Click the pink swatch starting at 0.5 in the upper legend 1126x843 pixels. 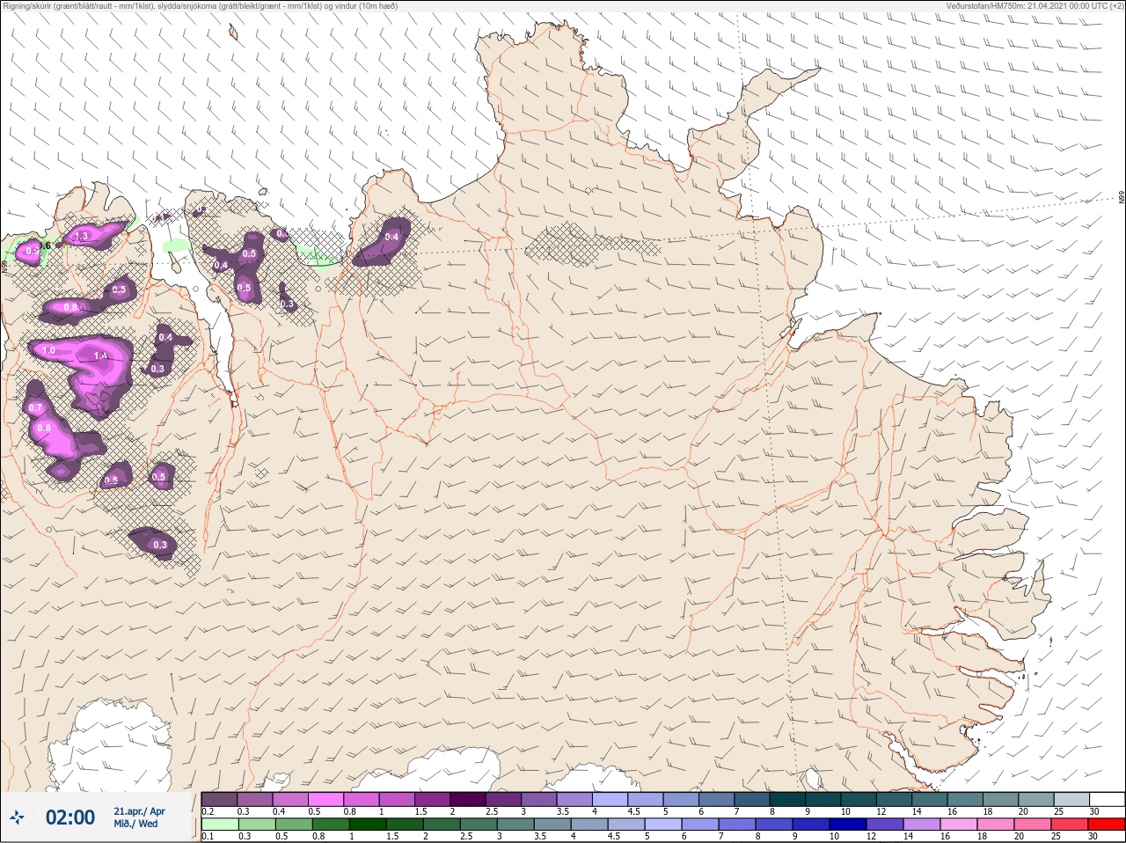pos(326,799)
